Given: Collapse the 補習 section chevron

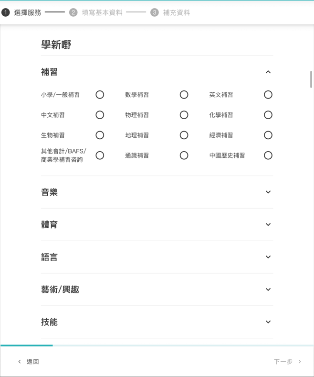Looking at the screenshot, I should (268, 72).
